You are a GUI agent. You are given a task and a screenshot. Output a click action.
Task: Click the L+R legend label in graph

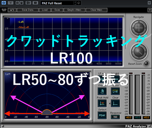pos(21,22)
